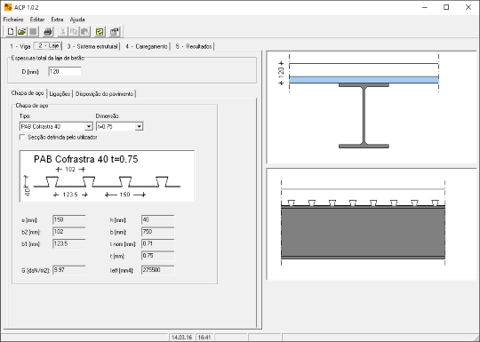480x342 pixels.
Task: Click the copy toolbar icon
Action: click(x=74, y=31)
